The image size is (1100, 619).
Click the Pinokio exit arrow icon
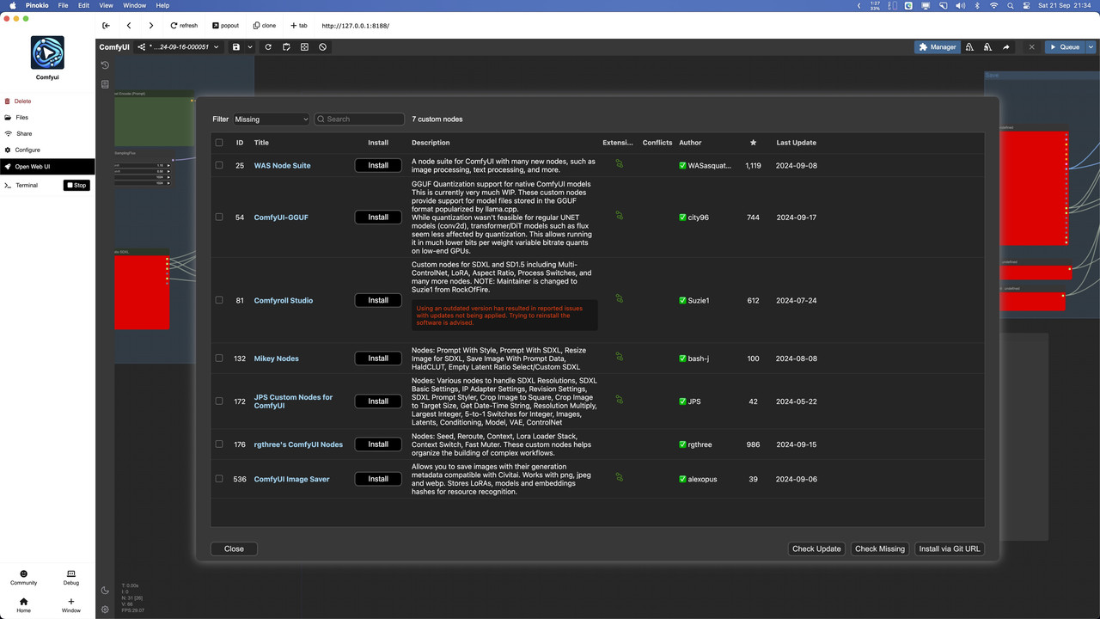106,26
